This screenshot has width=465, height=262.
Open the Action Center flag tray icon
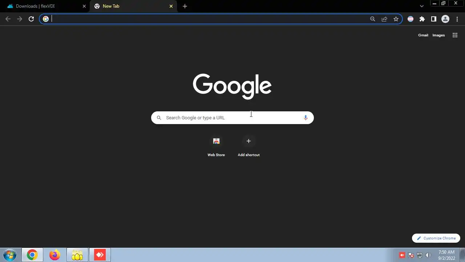pyautogui.click(x=411, y=255)
